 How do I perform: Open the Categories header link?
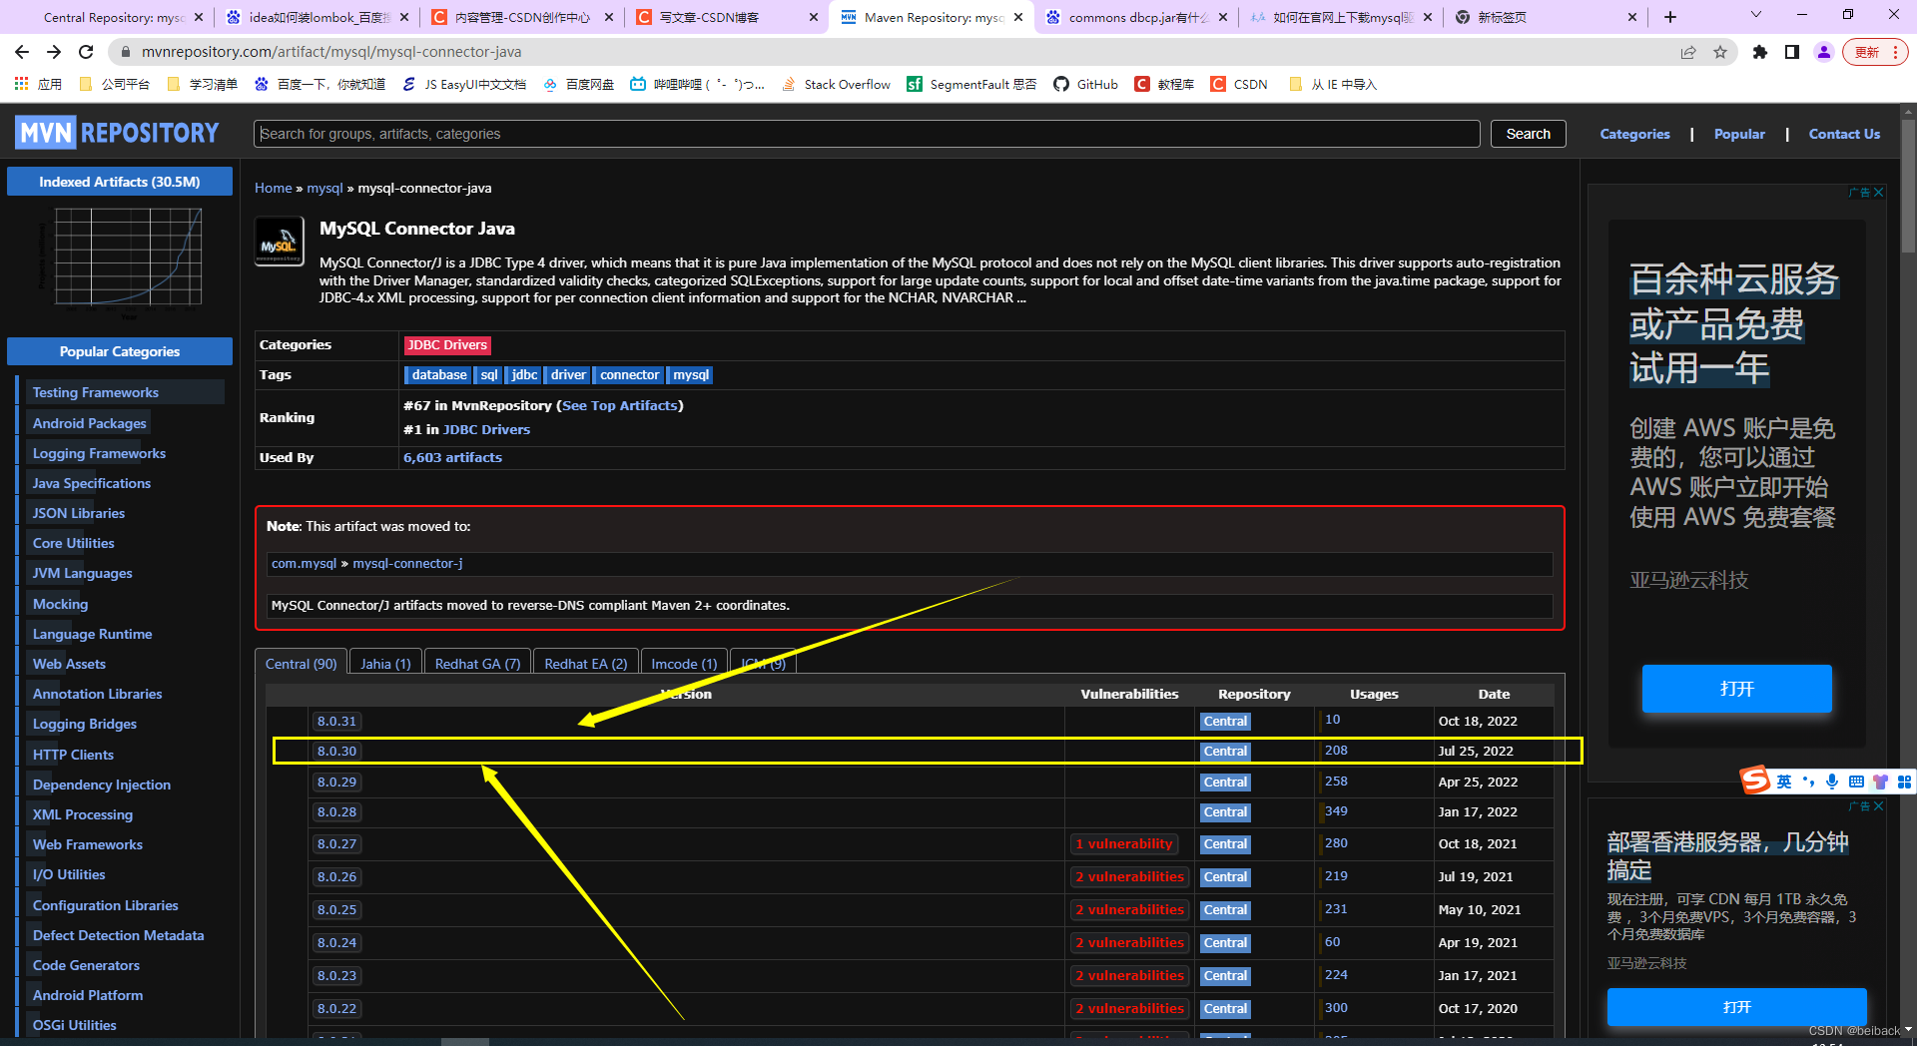point(1634,134)
